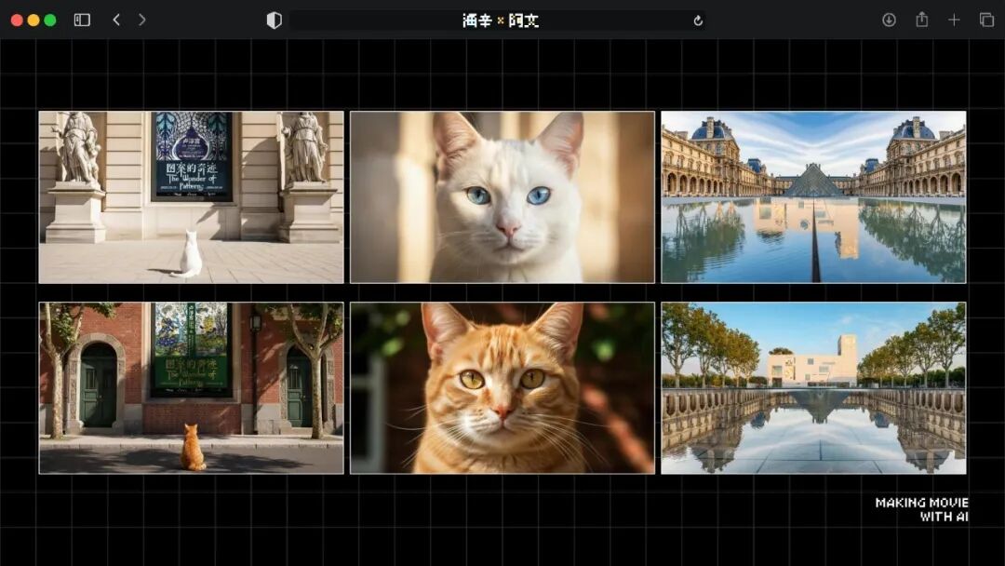The image size is (1005, 566).
Task: Select the blue-eyed white cat photo
Action: tap(502, 196)
